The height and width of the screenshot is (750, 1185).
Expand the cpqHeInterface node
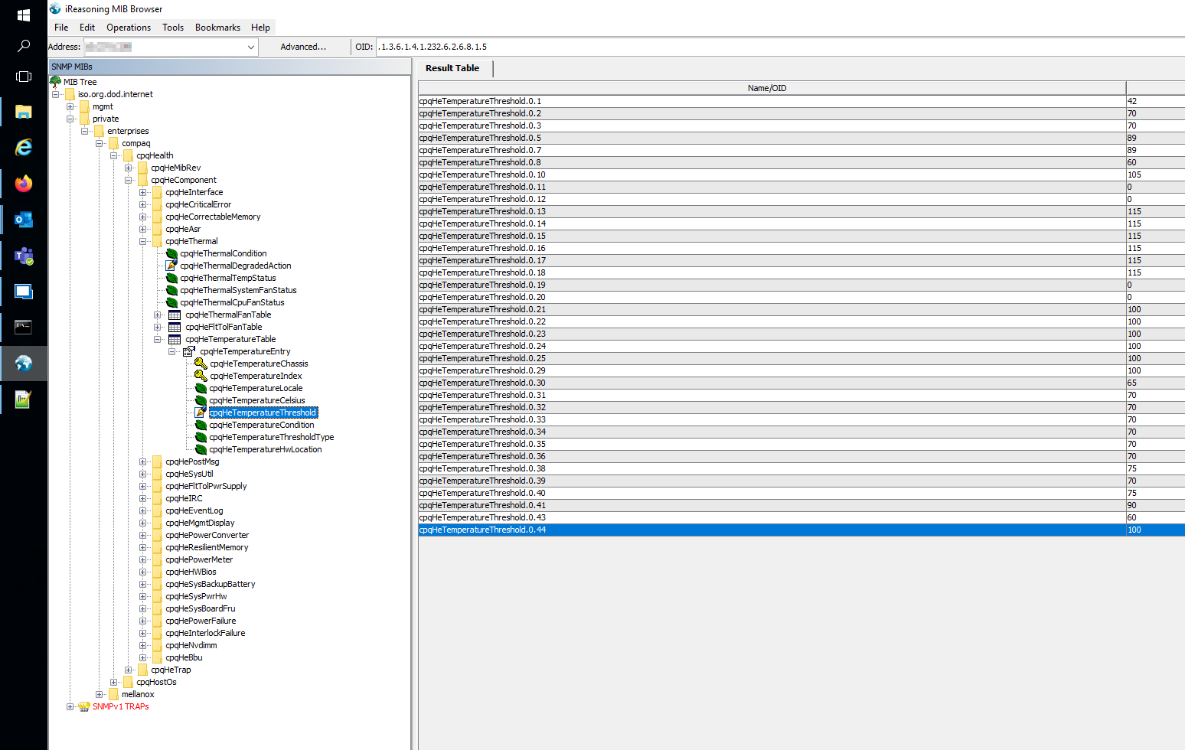point(143,192)
